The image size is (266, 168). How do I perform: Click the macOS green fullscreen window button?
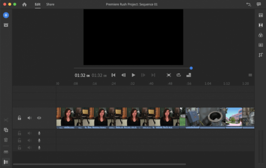pyautogui.click(x=15, y=4)
